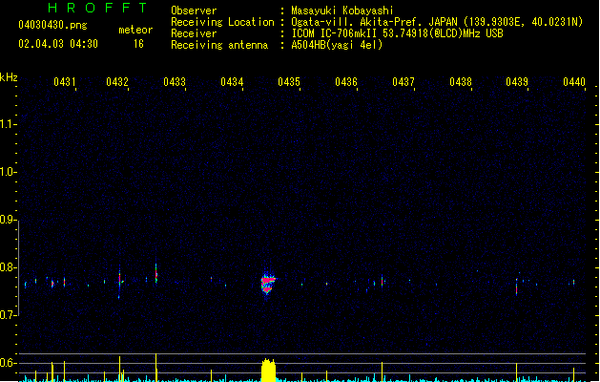Screen dimensions: 600x382
Task: Click the kHz axis unit label
Action: (x=9, y=77)
